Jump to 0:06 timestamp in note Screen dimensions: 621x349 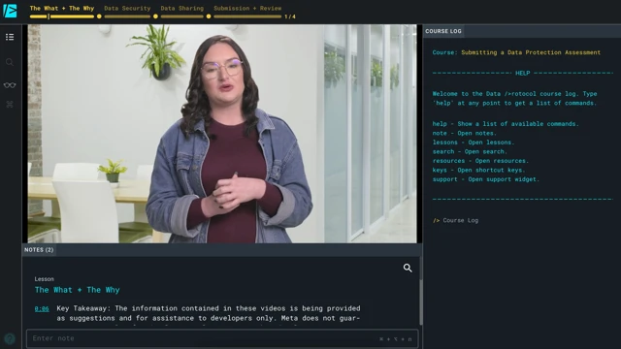tap(42, 308)
